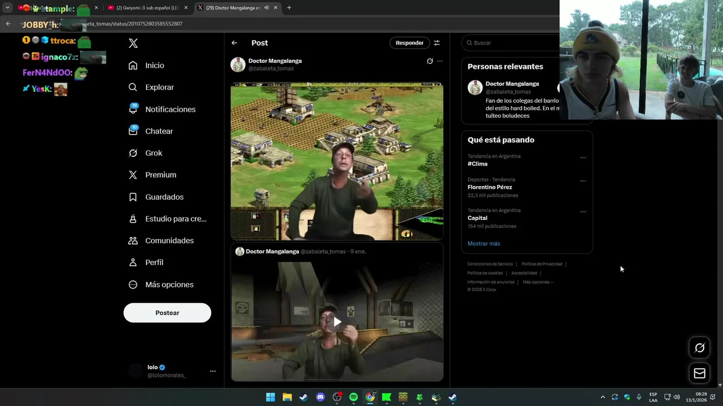Click Mostrar más under trends
The width and height of the screenshot is (723, 406).
(484, 244)
